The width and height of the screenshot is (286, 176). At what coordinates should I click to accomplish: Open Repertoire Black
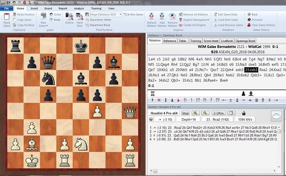98,25
